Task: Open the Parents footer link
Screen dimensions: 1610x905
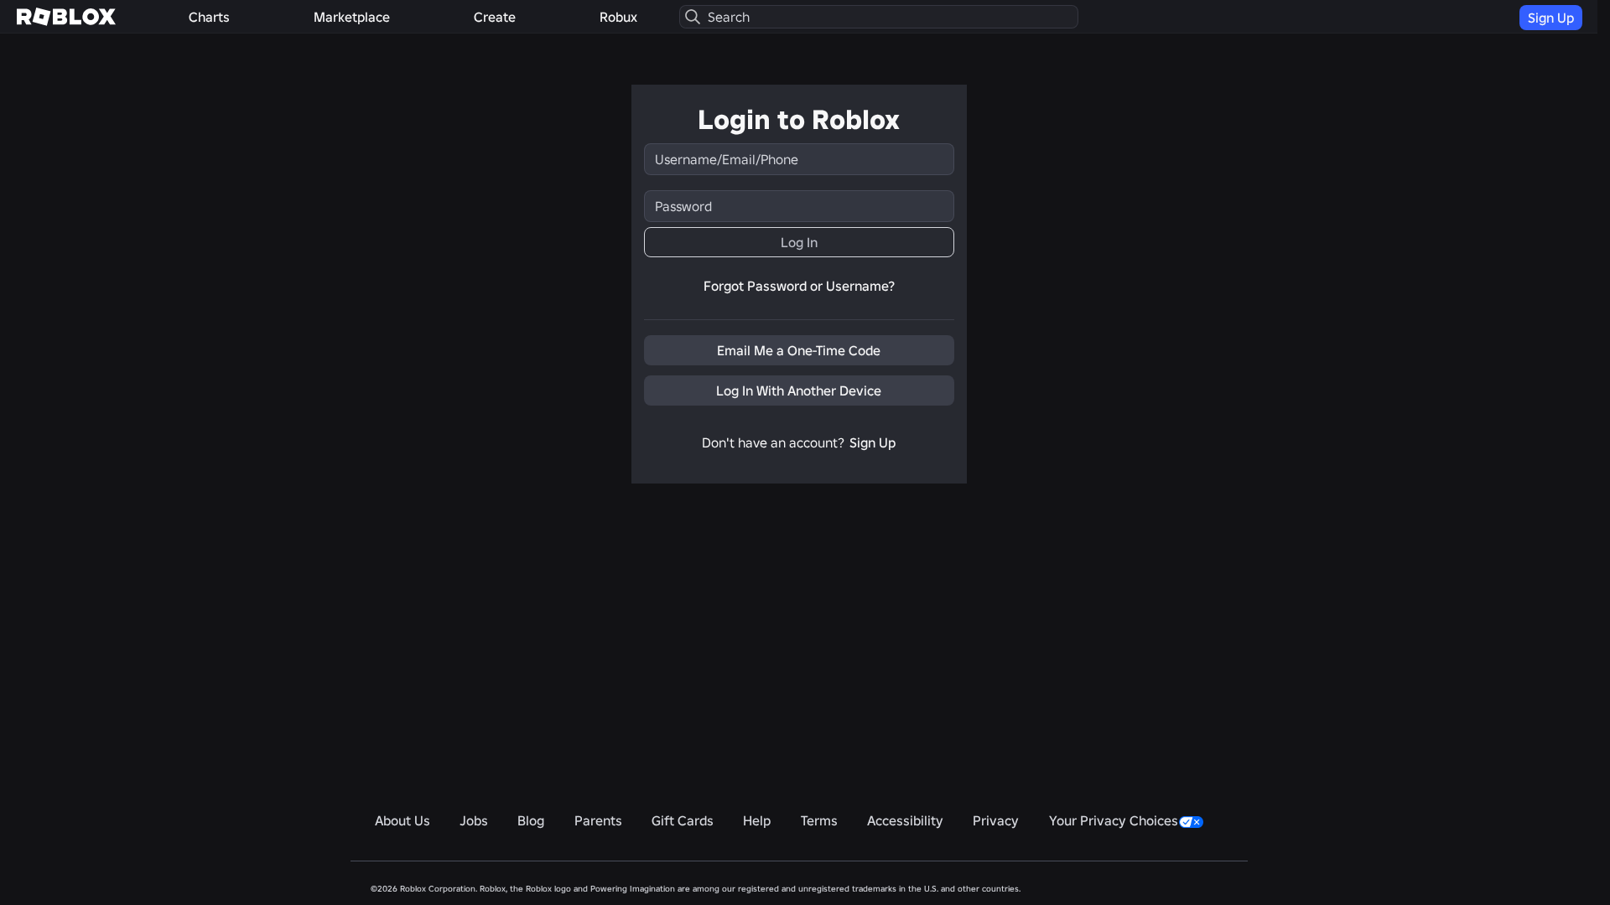Action: point(598,821)
